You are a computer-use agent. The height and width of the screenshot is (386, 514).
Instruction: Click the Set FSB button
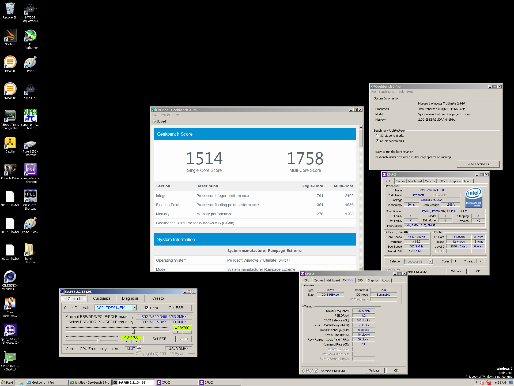click(160, 339)
